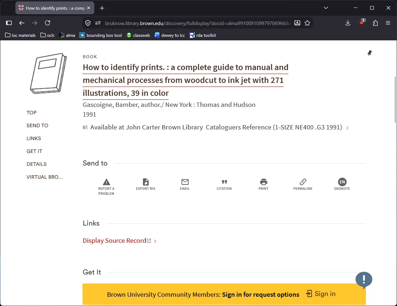Pin this record with the pushpin icon
Screen dimensions: 397x306
(369, 53)
